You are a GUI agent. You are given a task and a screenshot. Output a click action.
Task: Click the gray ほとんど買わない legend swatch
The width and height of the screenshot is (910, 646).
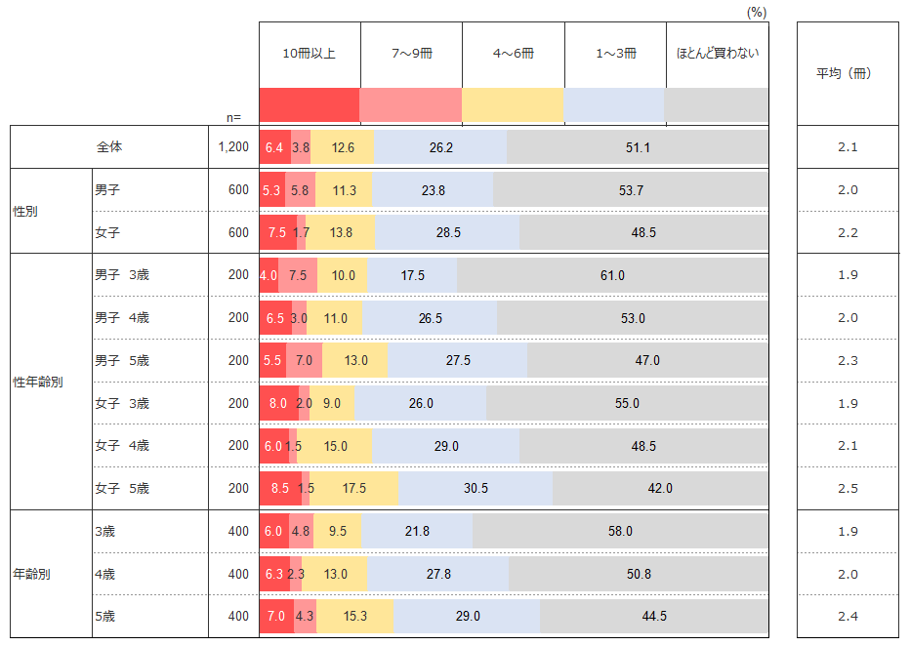pyautogui.click(x=717, y=104)
